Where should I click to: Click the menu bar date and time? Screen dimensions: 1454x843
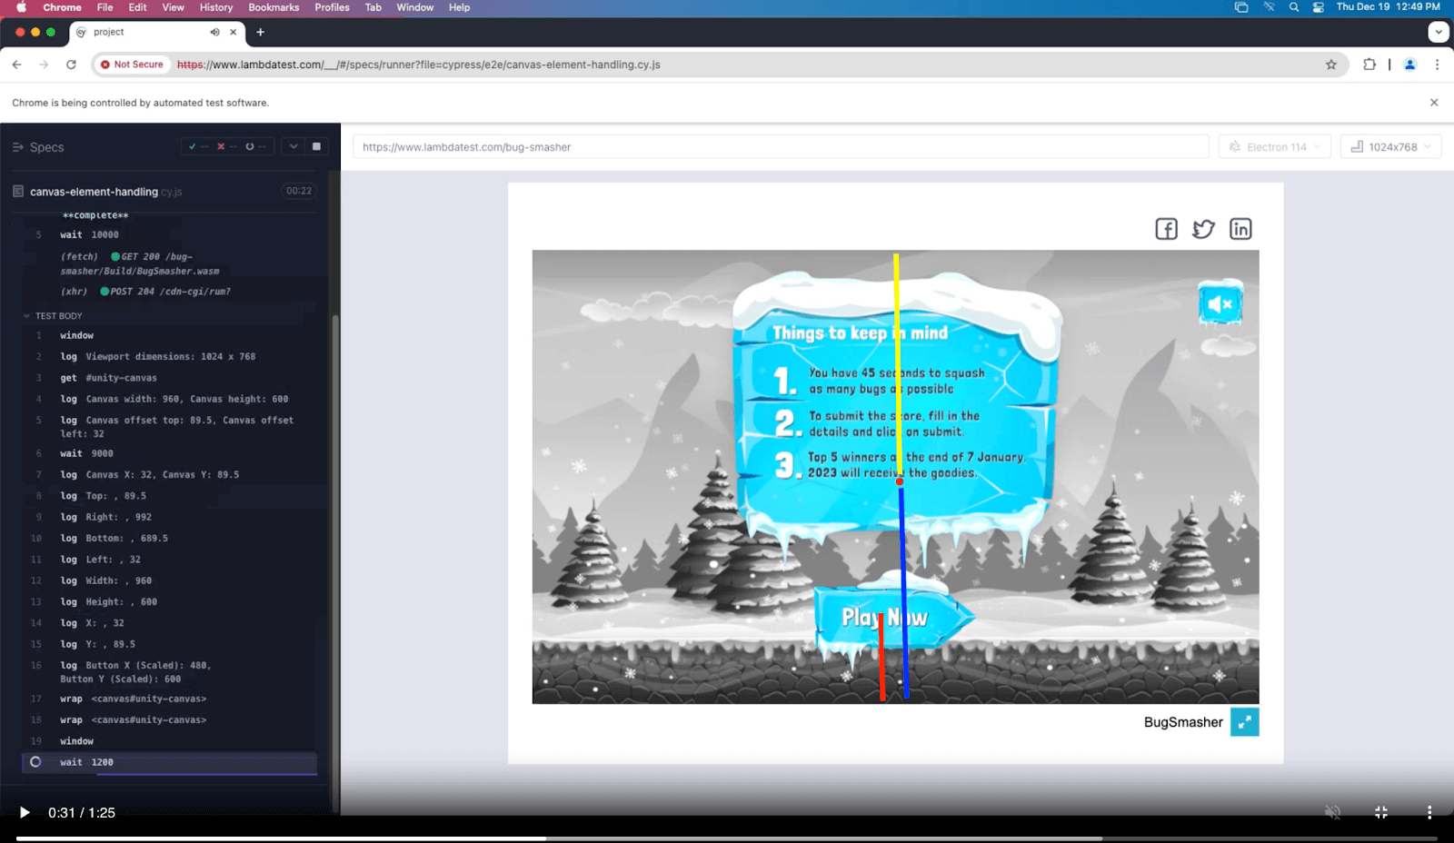(x=1388, y=7)
